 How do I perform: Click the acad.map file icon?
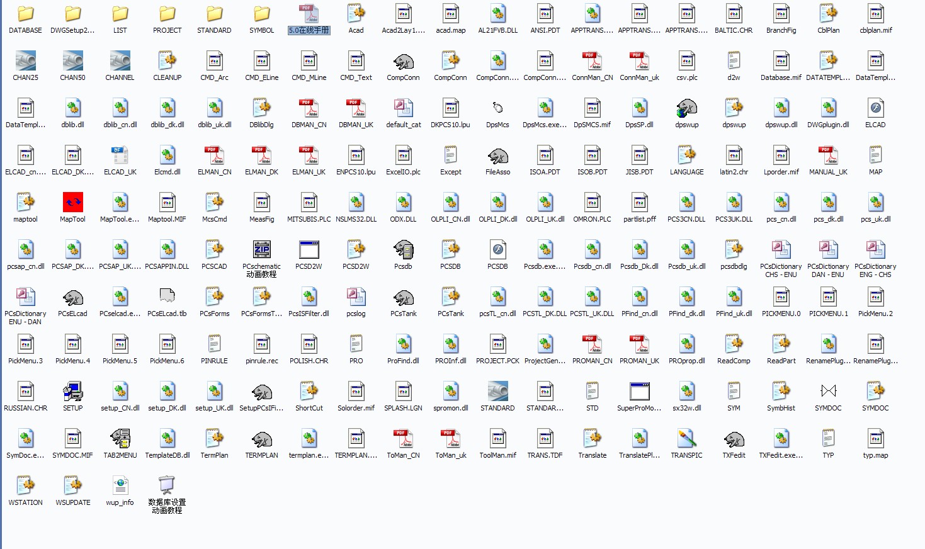pyautogui.click(x=451, y=13)
